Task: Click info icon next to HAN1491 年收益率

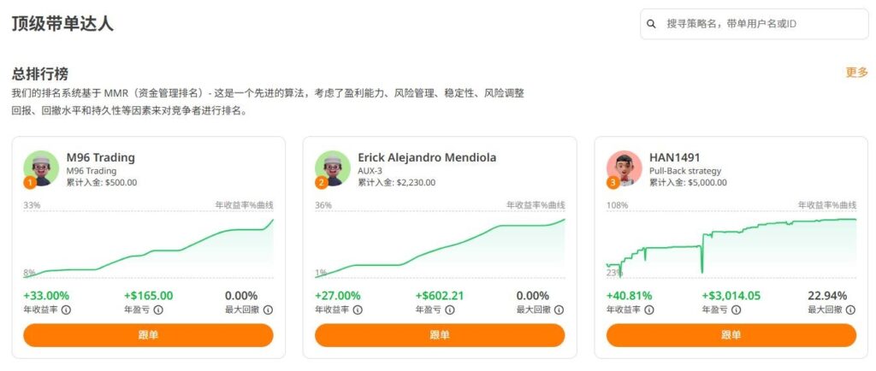Action: [x=649, y=309]
